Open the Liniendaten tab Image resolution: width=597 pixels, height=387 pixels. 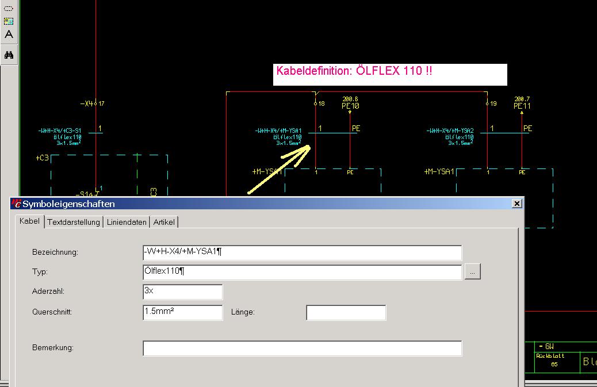pos(127,222)
